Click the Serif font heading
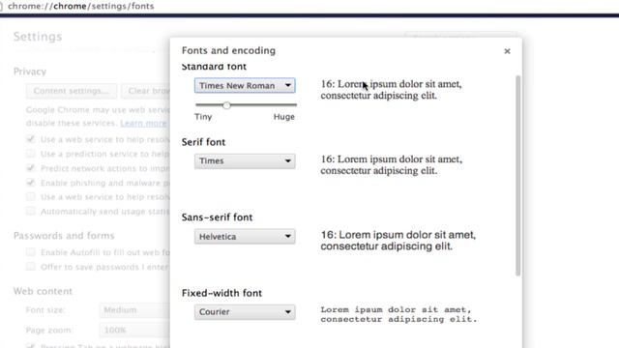The height and width of the screenshot is (348, 619). [203, 142]
